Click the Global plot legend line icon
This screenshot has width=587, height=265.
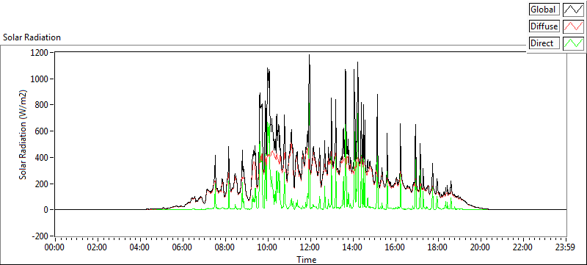(x=573, y=10)
